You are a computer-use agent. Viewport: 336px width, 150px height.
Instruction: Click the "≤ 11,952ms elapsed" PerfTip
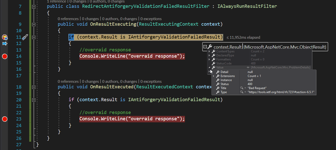coord(243,37)
